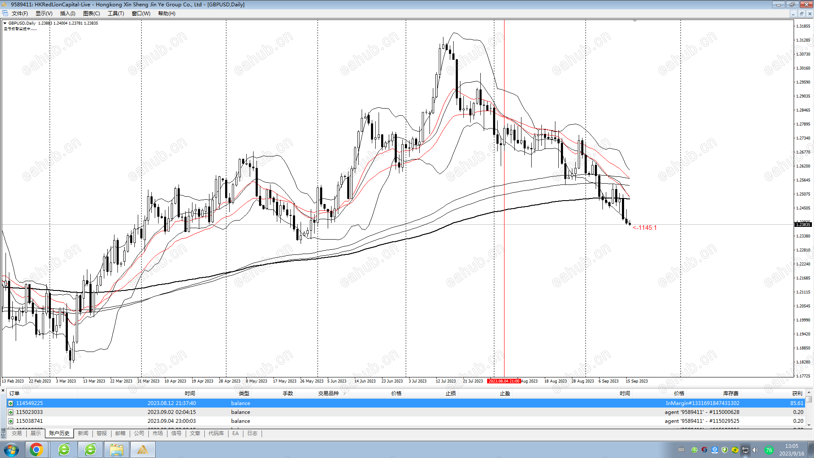814x458 pixels.
Task: Open the 工具(T) menu
Action: 116,14
